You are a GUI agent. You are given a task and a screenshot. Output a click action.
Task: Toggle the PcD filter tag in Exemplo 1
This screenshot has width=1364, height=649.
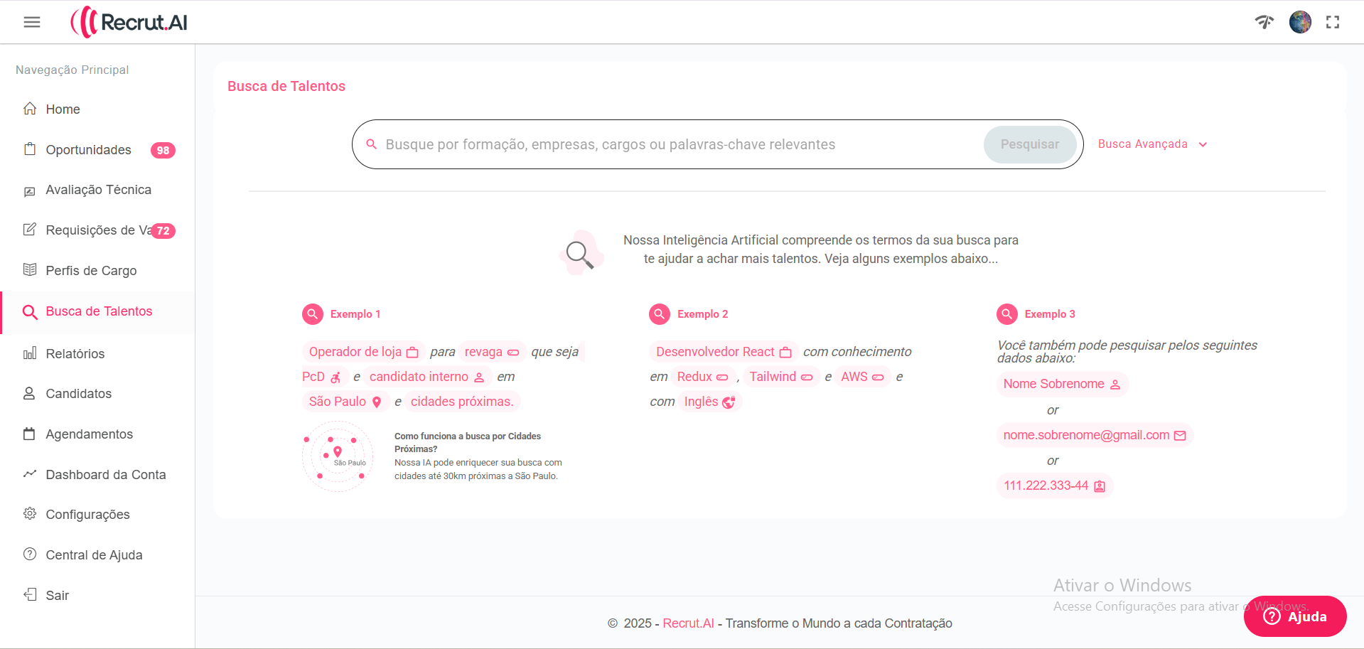click(321, 377)
